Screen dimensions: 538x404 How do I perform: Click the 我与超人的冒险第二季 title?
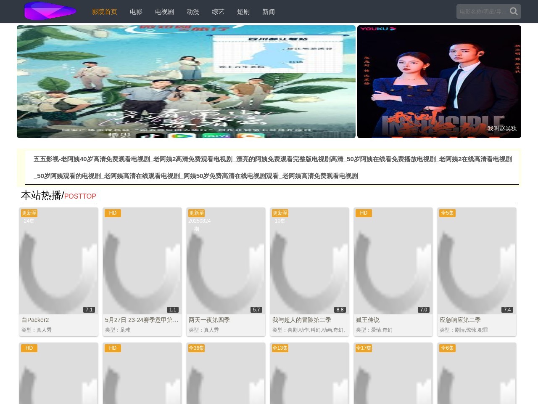pos(302,320)
